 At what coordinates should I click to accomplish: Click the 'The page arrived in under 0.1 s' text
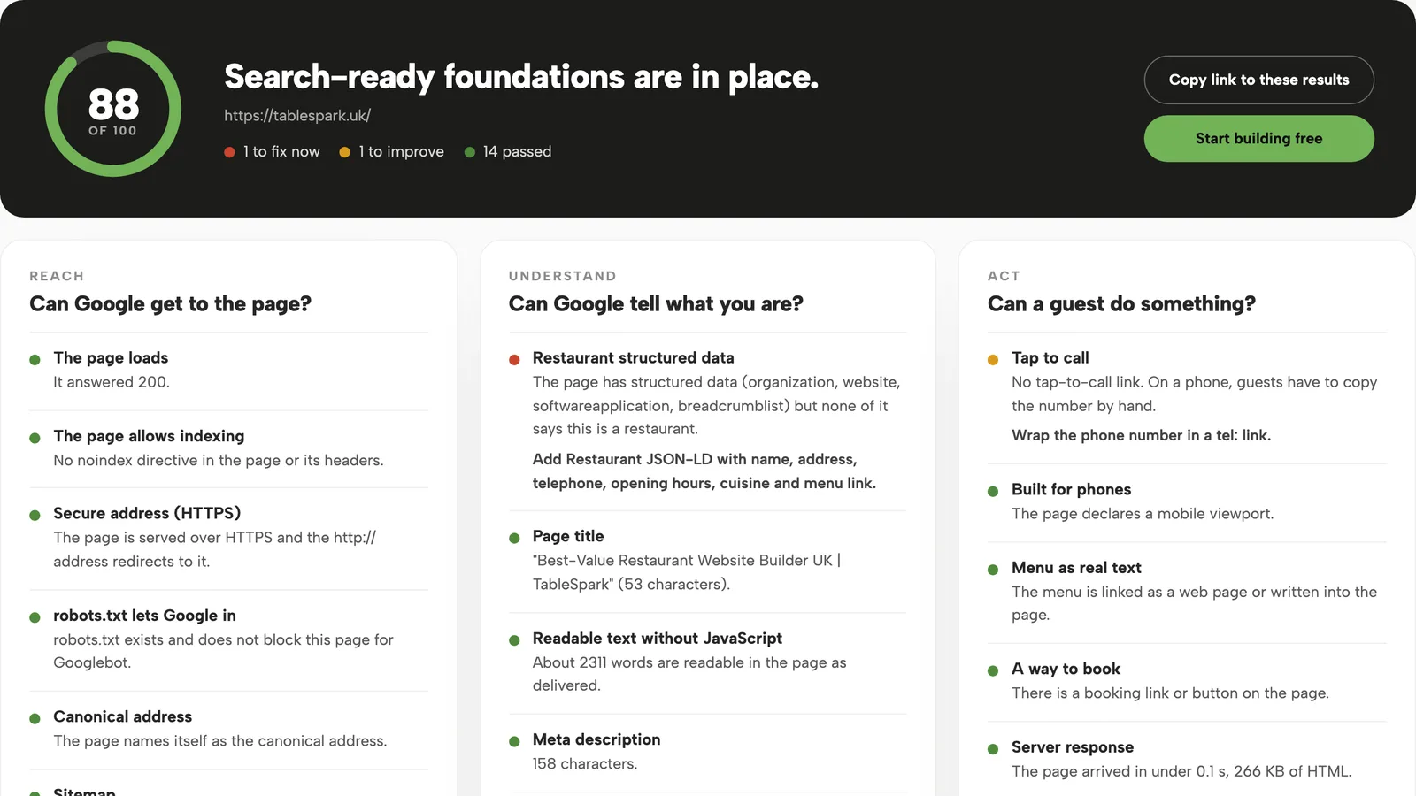click(x=1181, y=771)
